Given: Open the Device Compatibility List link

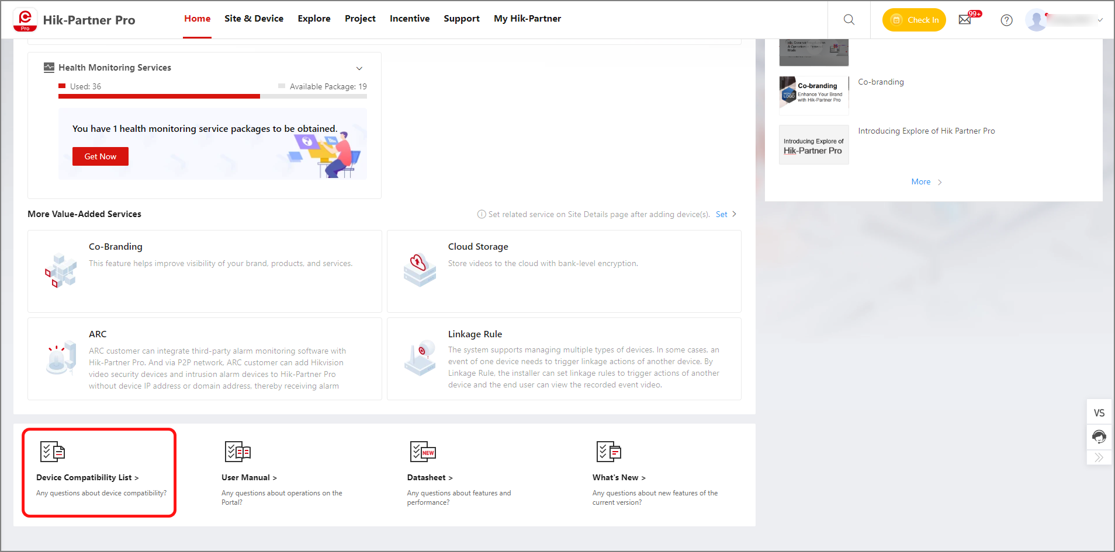Looking at the screenshot, I should click(x=87, y=477).
